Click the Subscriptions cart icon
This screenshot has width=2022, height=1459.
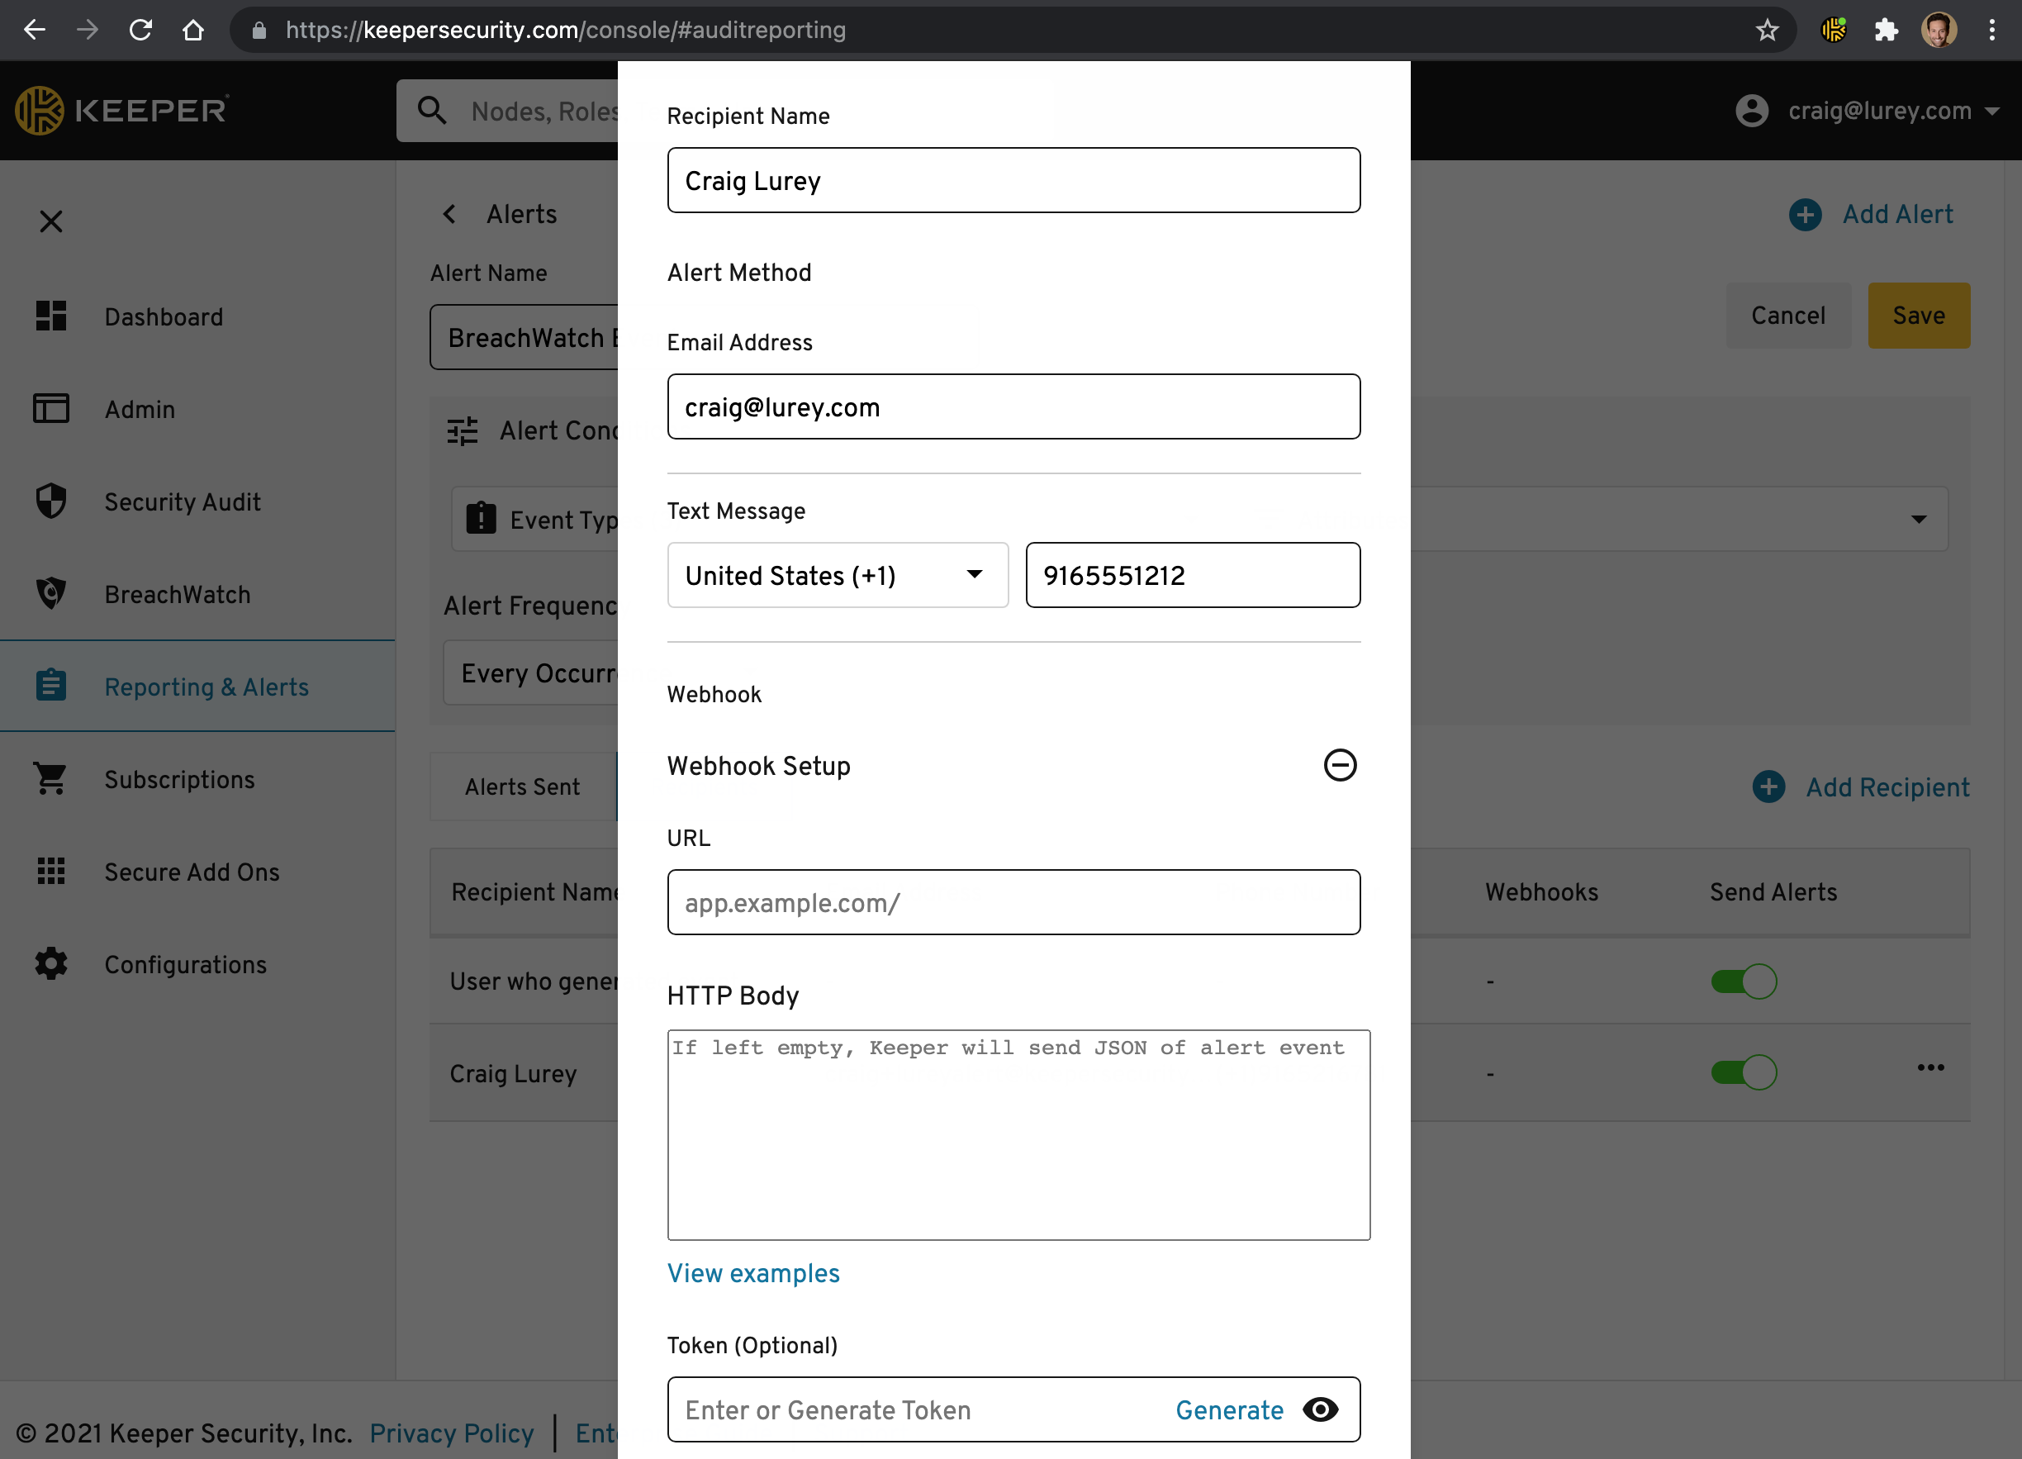click(x=51, y=778)
